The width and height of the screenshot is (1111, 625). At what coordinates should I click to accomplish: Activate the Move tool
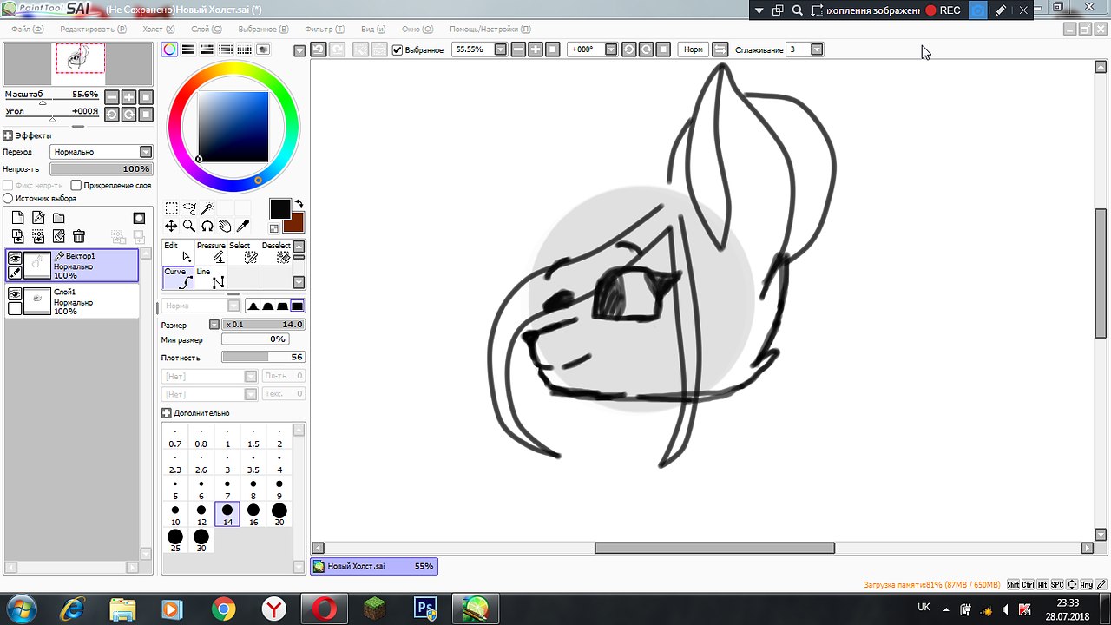(x=172, y=227)
